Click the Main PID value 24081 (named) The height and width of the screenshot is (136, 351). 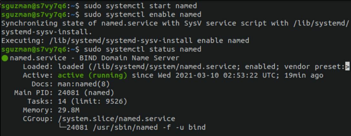pos(86,93)
